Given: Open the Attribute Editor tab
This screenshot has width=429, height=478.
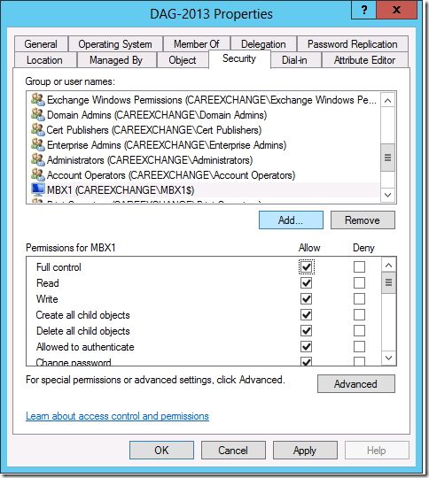Looking at the screenshot, I should (x=364, y=60).
